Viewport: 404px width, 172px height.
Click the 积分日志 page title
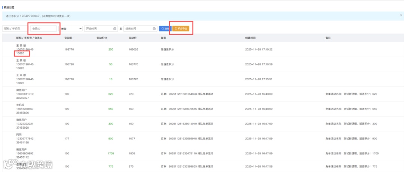click(9, 7)
